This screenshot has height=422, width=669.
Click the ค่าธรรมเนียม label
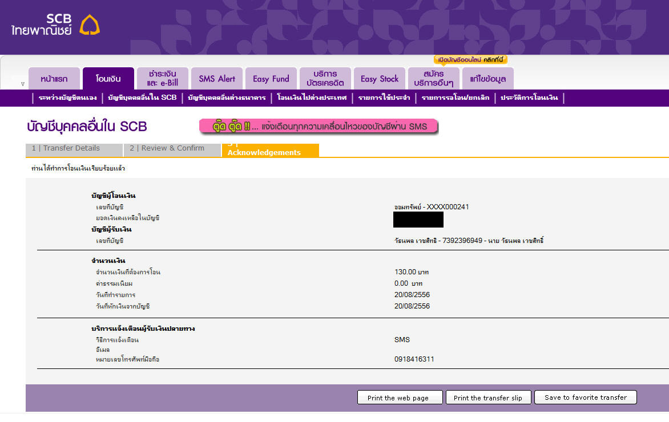tap(114, 283)
